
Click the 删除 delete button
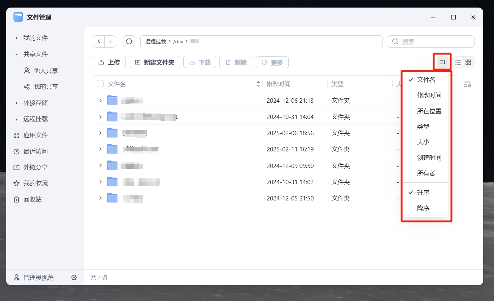236,62
